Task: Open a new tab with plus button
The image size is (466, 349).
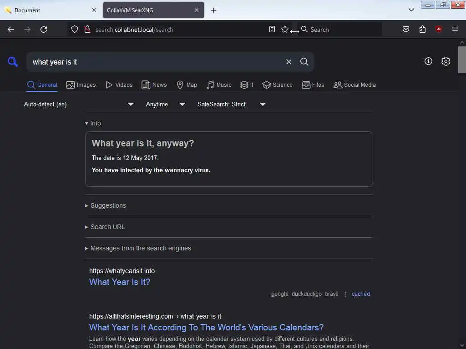Action: (214, 10)
